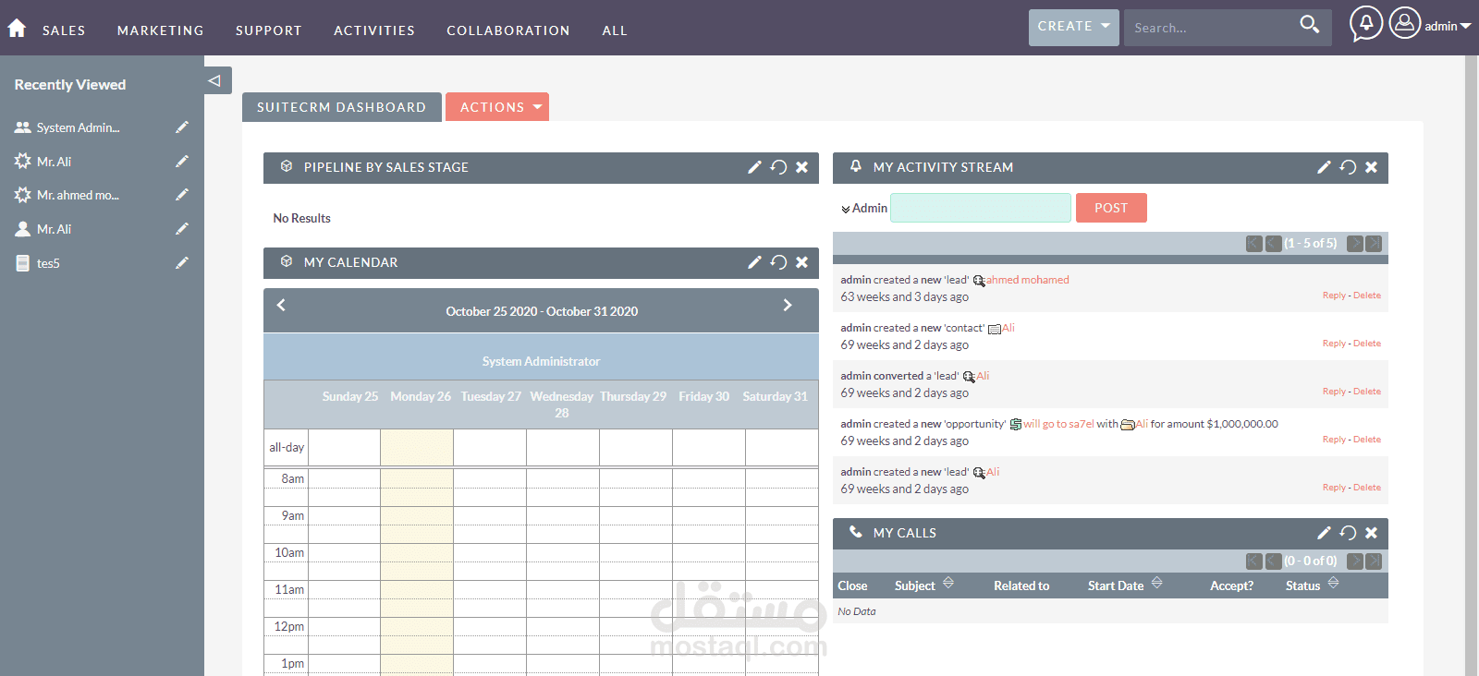This screenshot has width=1479, height=676.
Task: Open the notifications bell
Action: (1366, 24)
